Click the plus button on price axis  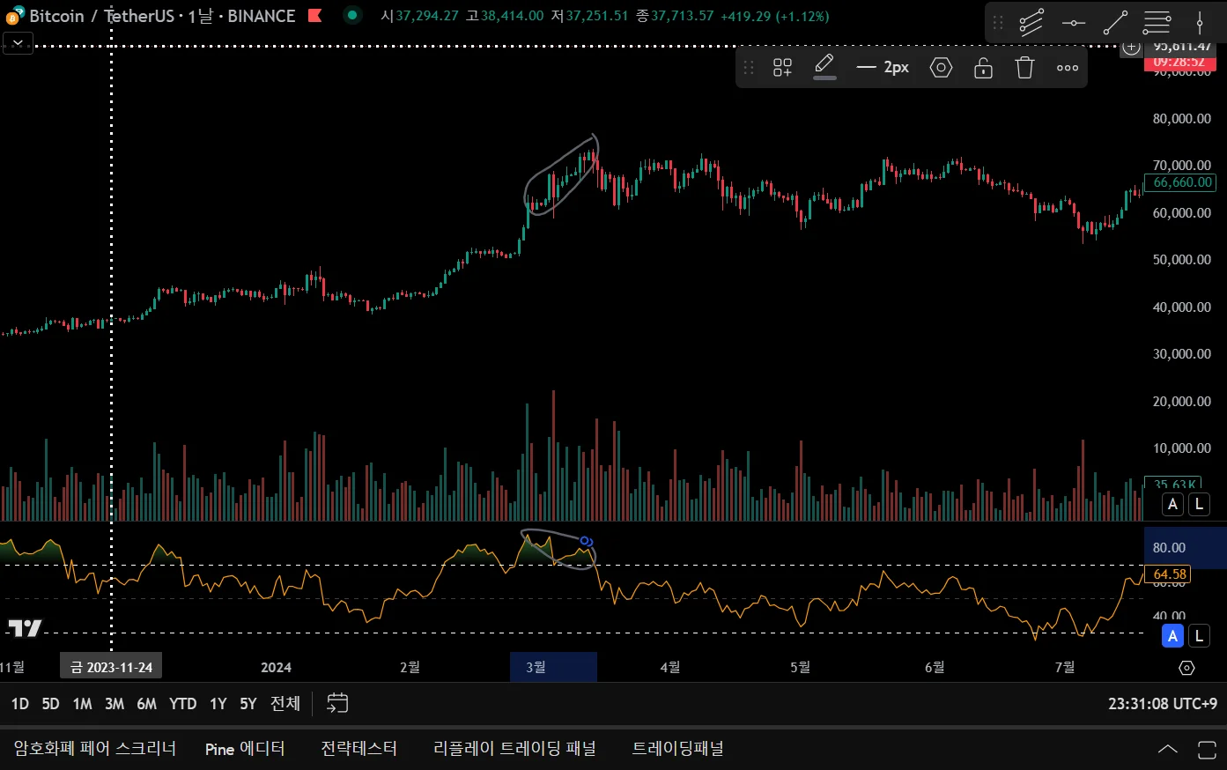tap(1132, 48)
